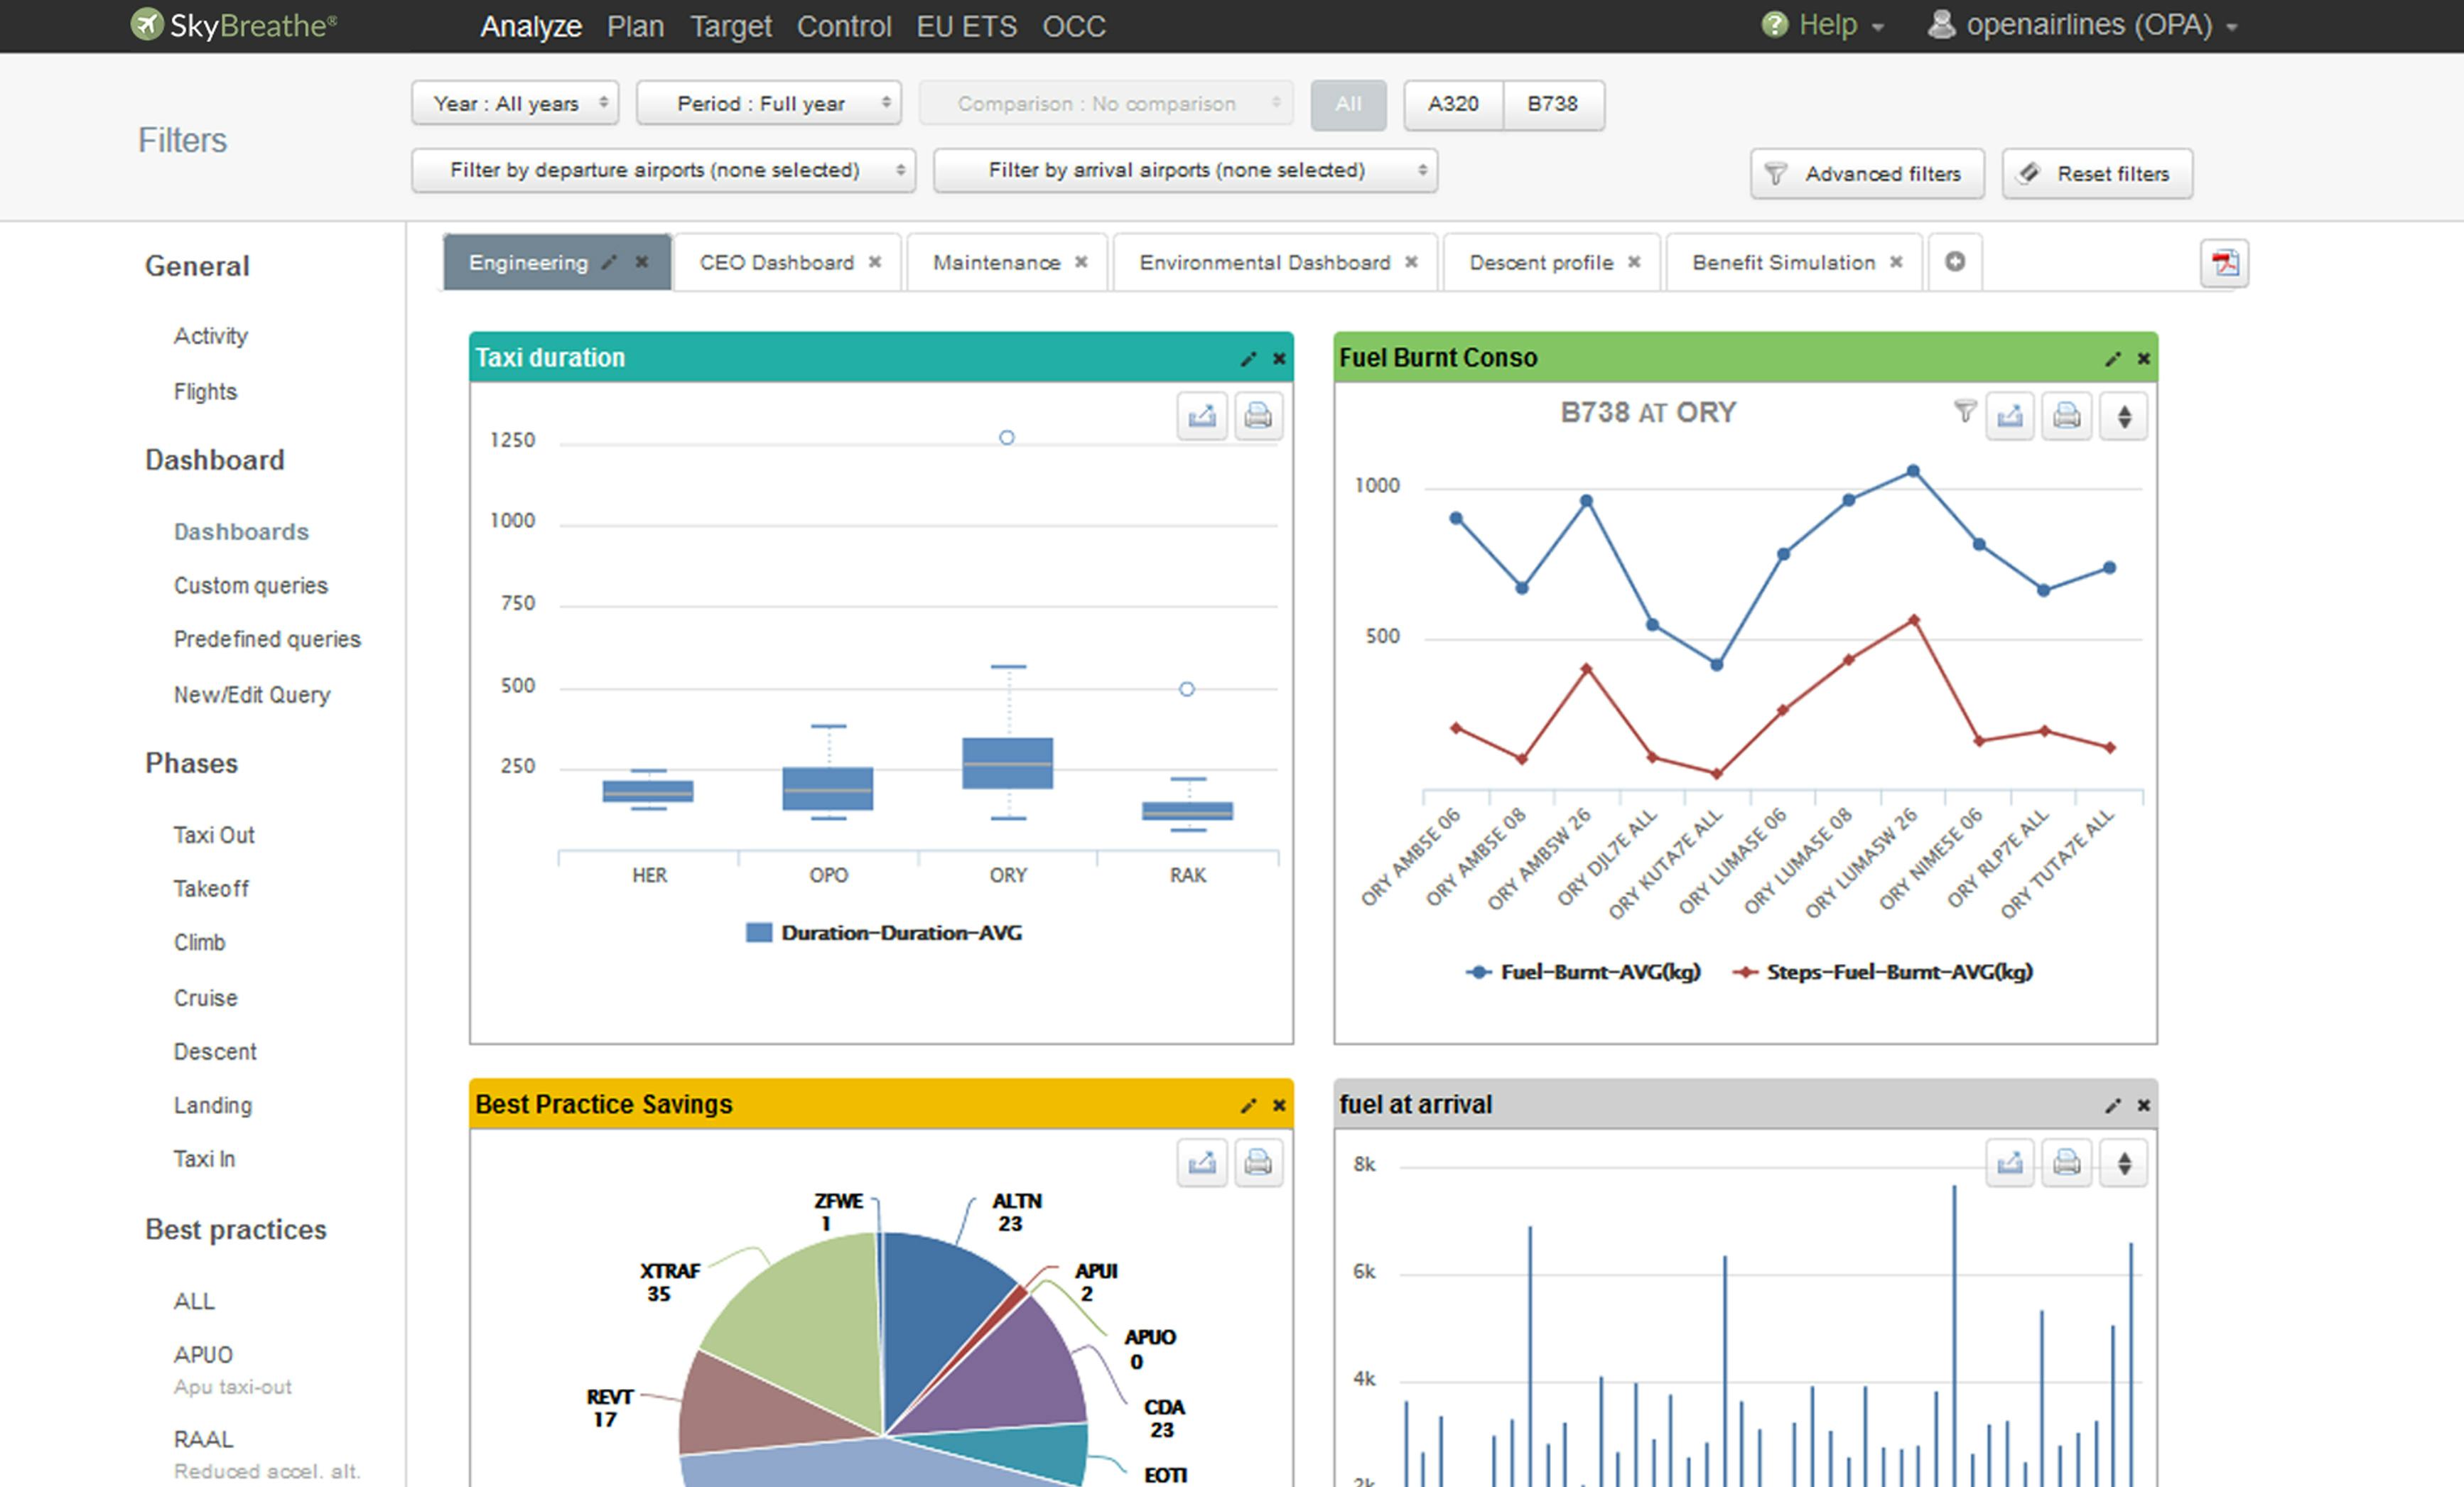This screenshot has height=1487, width=2464.
Task: Switch to the CEO Dashboard tab
Action: coord(776,262)
